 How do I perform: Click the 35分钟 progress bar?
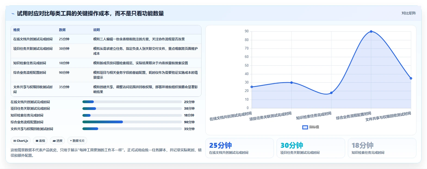pos(132,129)
